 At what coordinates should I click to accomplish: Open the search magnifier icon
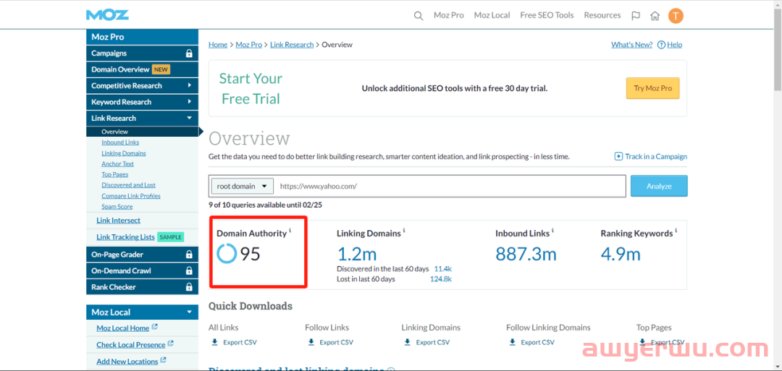click(419, 15)
